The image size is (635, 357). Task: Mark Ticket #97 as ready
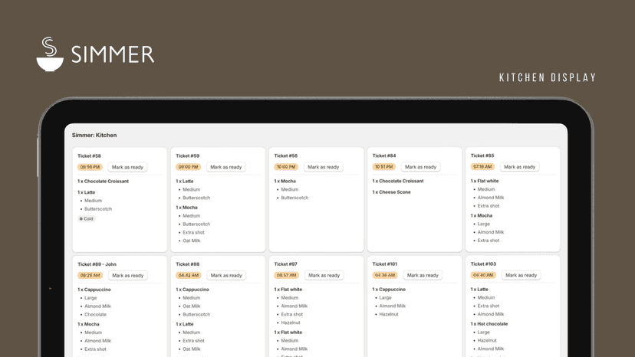324,275
